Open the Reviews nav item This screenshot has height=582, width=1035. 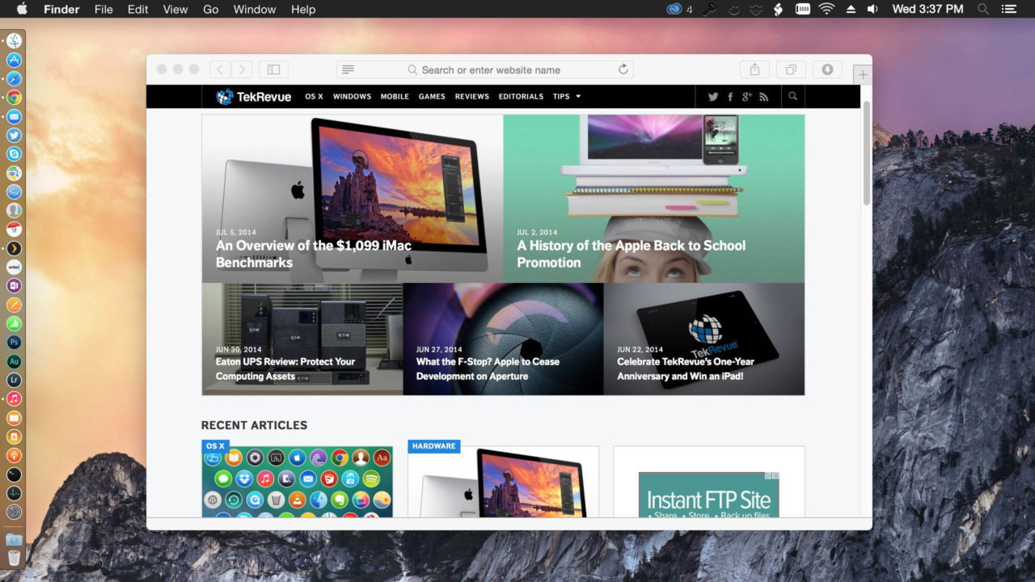(x=471, y=96)
